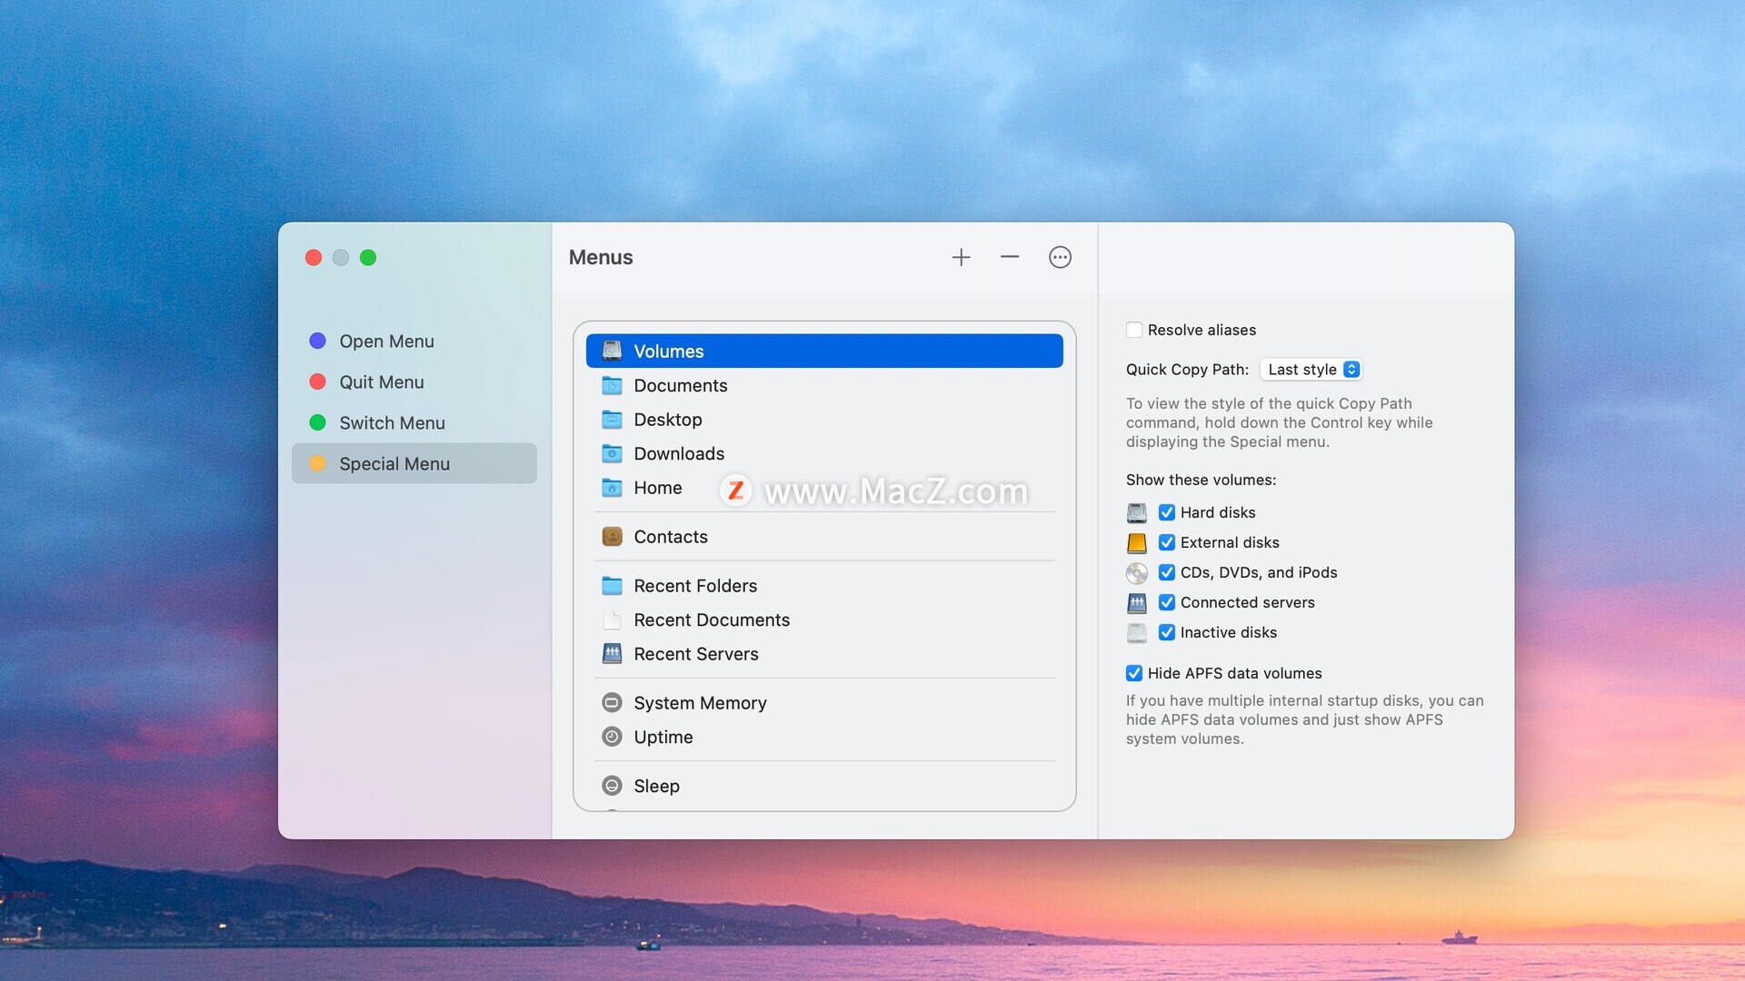Switch to Open Menu in sidebar
Image resolution: width=1745 pixels, height=981 pixels.
[x=386, y=342]
